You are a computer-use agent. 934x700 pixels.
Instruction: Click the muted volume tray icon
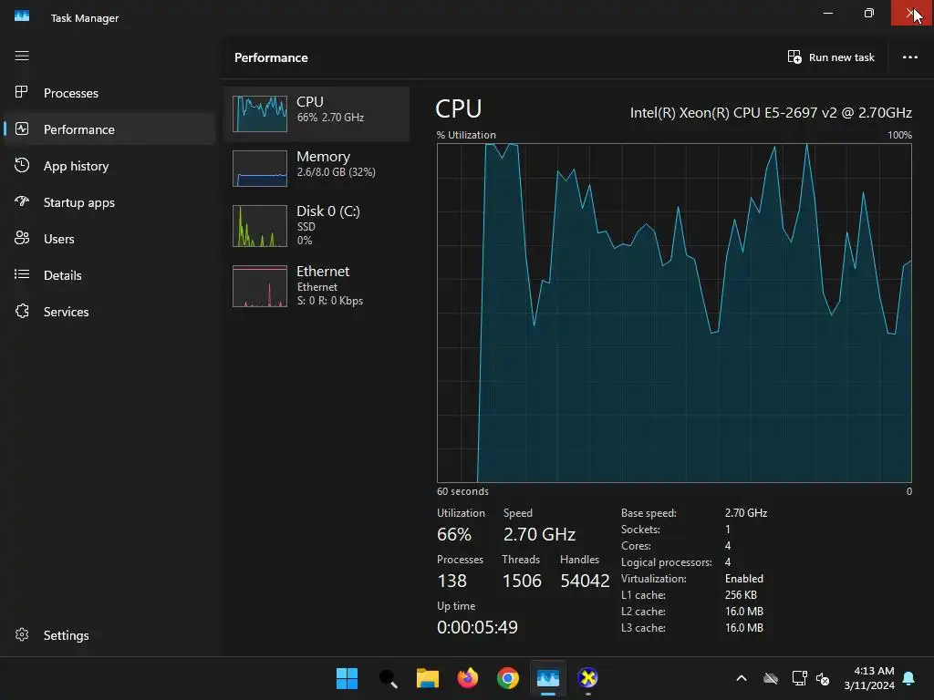[823, 678]
